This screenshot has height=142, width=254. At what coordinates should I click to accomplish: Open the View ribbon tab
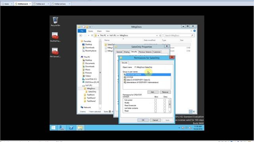click(108, 31)
